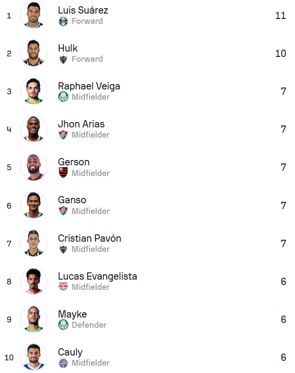Image resolution: width=295 pixels, height=373 pixels.
Task: Click the Red Bull Bragantino crest beside Lucas Evangelista
Action: pyautogui.click(x=63, y=287)
